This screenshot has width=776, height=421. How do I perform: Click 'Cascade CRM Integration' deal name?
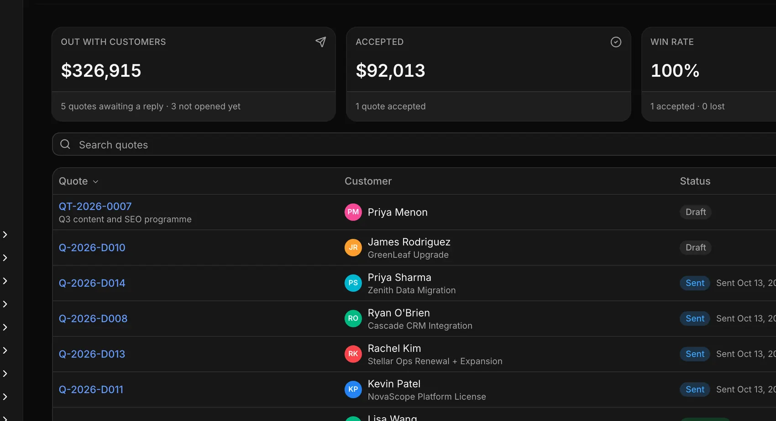pos(420,326)
